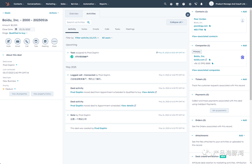Open the Sales menu
Viewport: 252px width, 164px height.
point(64,4)
